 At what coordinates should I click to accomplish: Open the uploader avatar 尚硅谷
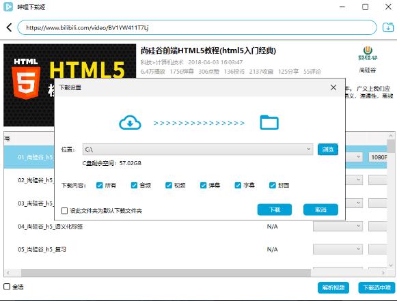(x=368, y=54)
